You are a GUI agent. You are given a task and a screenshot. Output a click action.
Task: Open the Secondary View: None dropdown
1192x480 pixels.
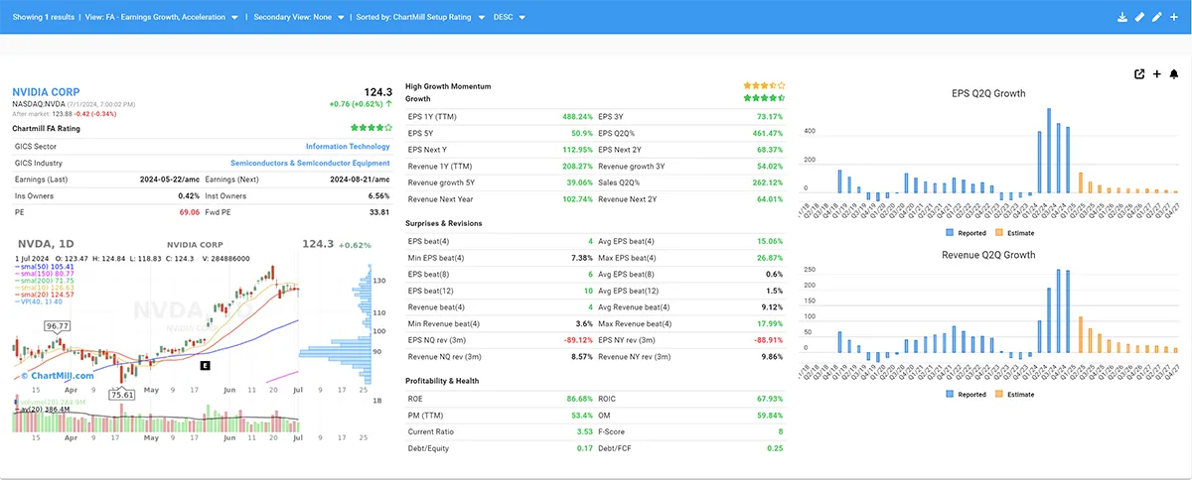(299, 17)
